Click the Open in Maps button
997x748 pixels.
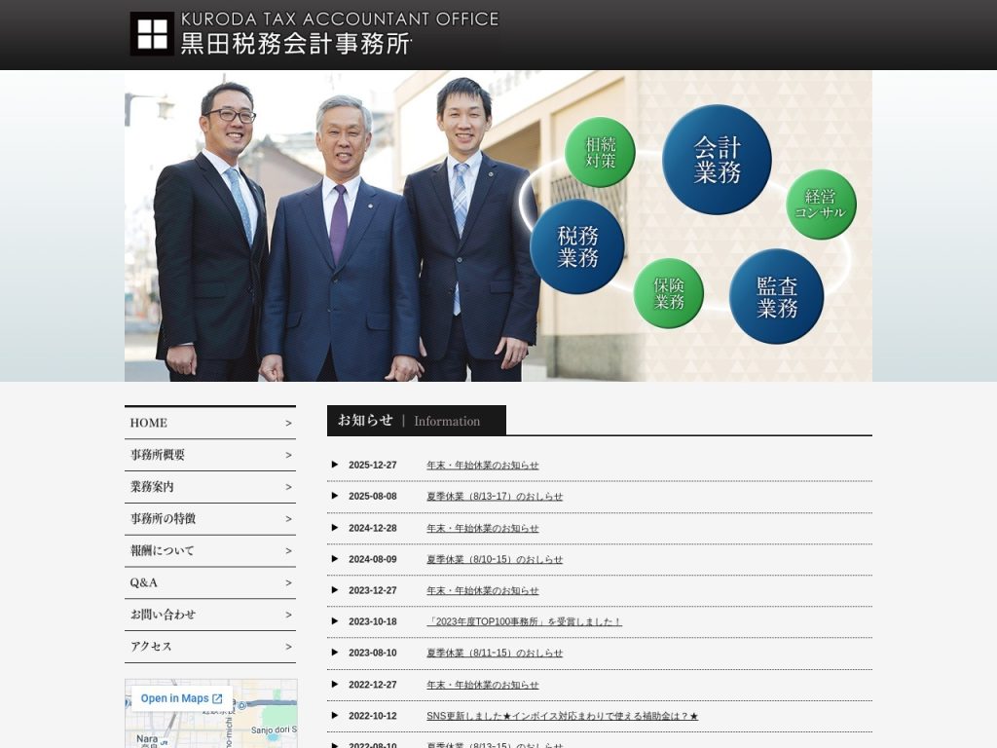[181, 698]
